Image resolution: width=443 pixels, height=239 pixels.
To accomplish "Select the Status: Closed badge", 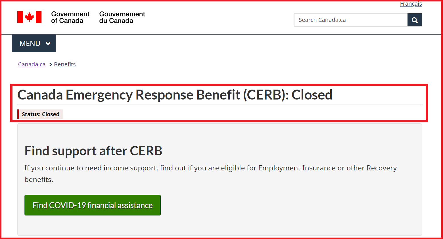I will point(40,114).
